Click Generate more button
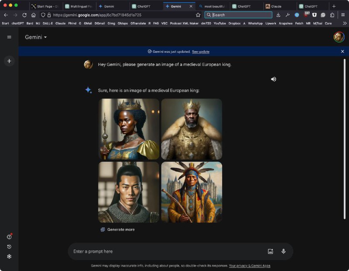Image resolution: width=349 pixels, height=271 pixels. pyautogui.click(x=118, y=230)
